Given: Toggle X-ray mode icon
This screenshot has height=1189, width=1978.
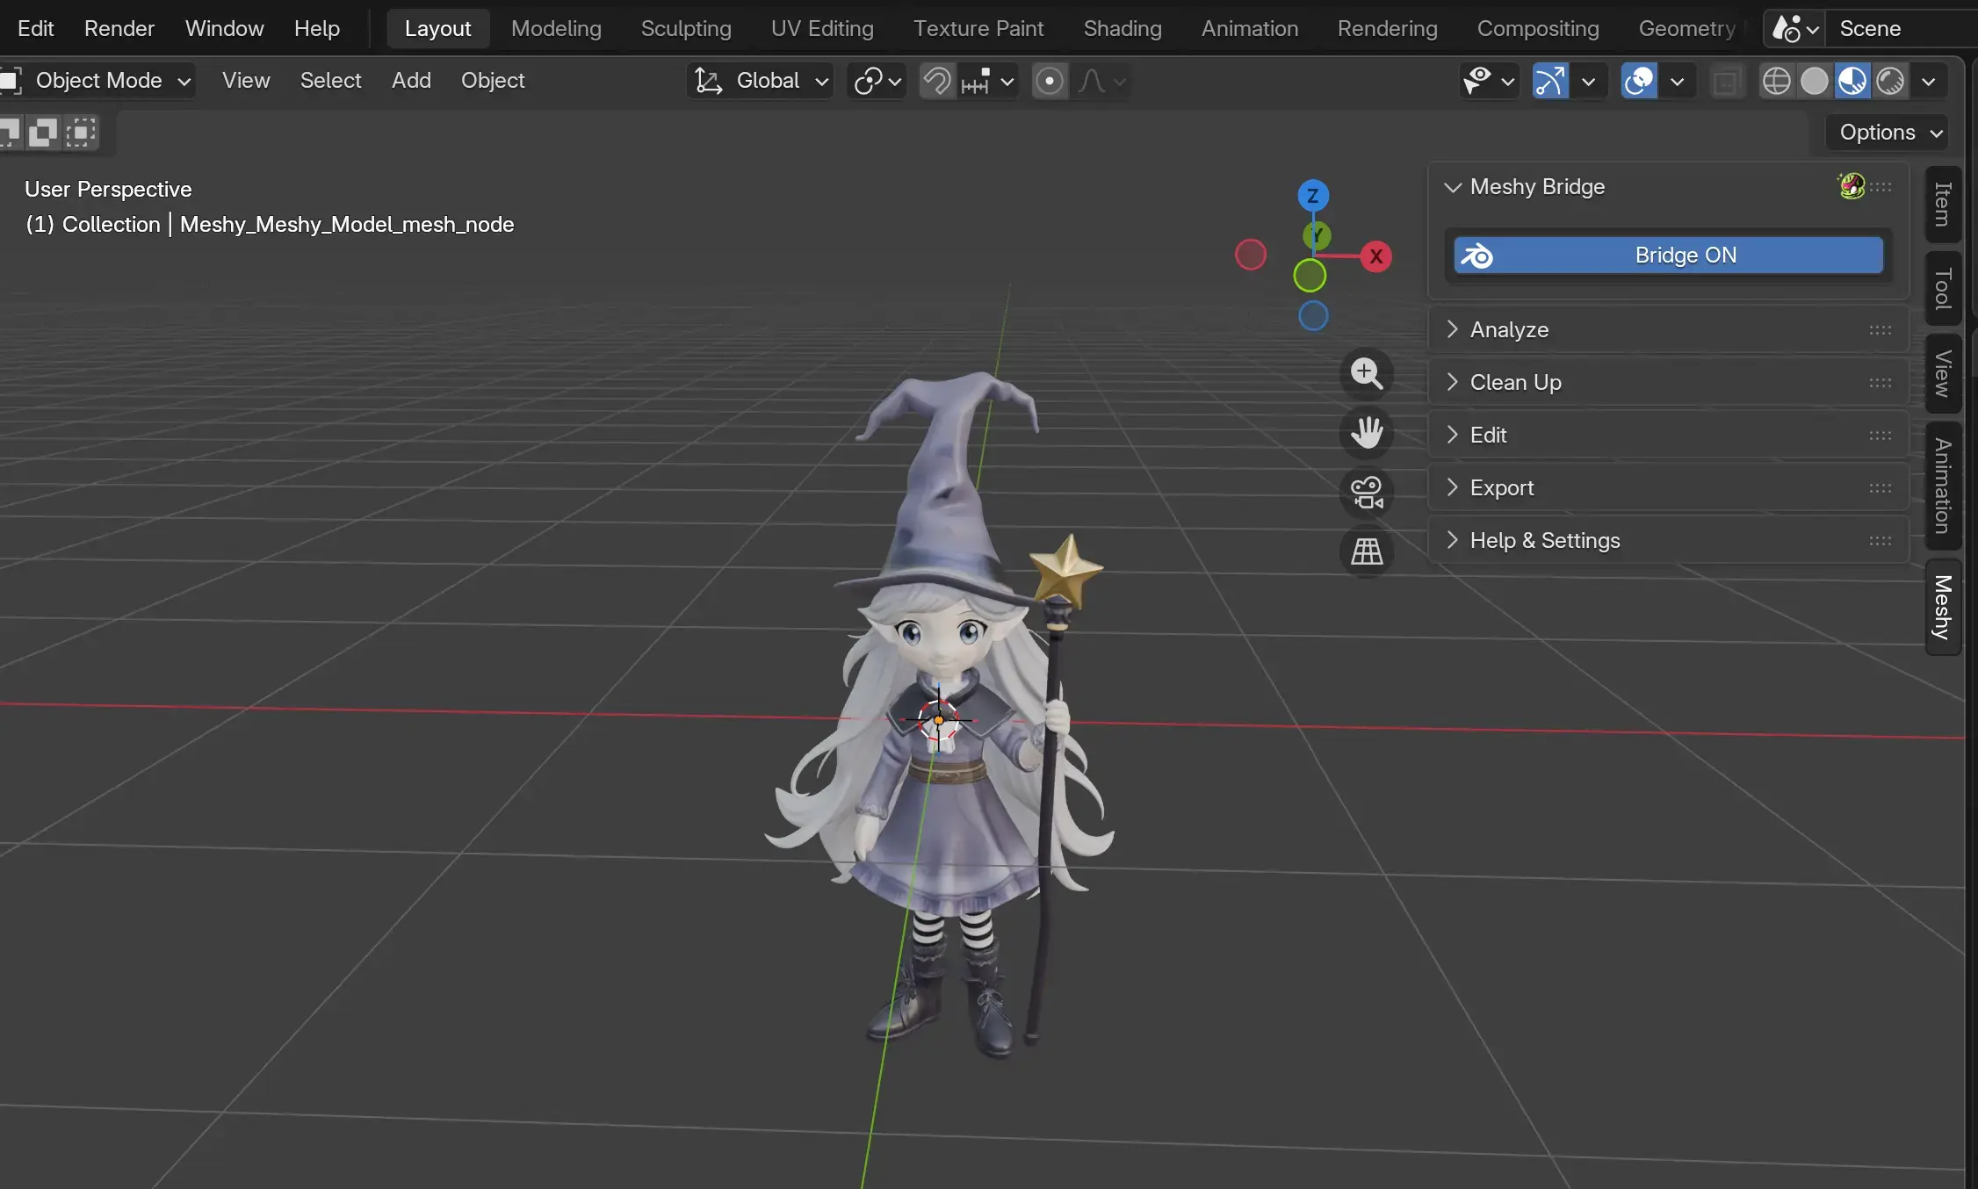Looking at the screenshot, I should click(1726, 82).
